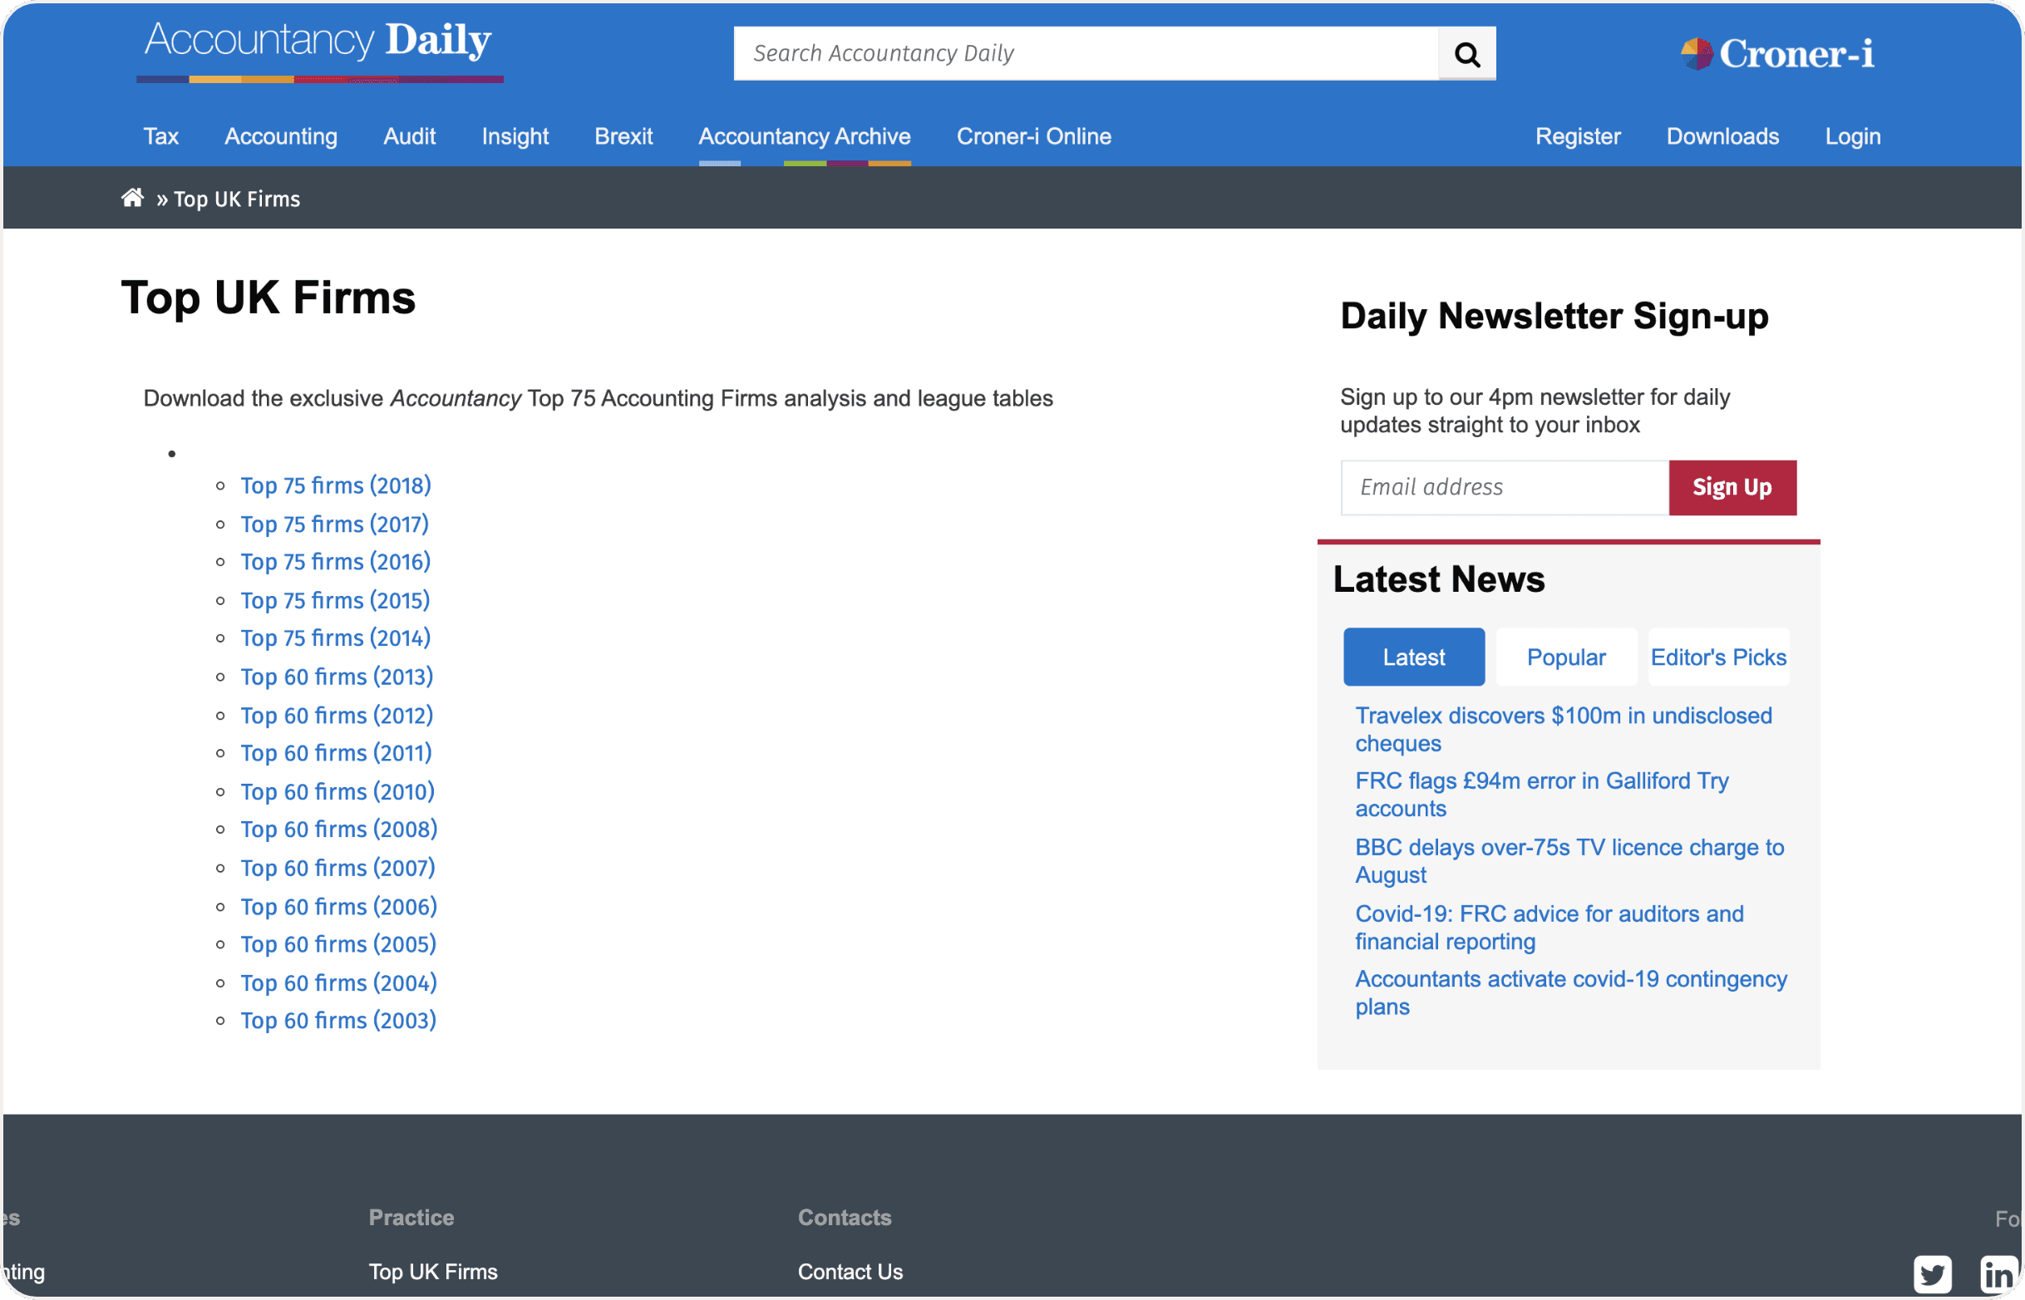Viewport: 2025px width, 1300px height.
Task: Open the Top 75 firms (2018) link
Action: click(335, 485)
